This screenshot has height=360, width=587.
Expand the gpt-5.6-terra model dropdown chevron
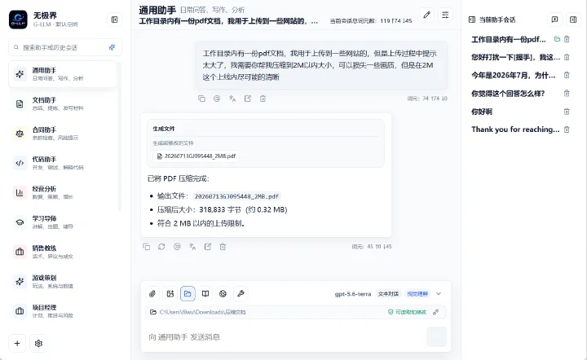click(x=439, y=294)
